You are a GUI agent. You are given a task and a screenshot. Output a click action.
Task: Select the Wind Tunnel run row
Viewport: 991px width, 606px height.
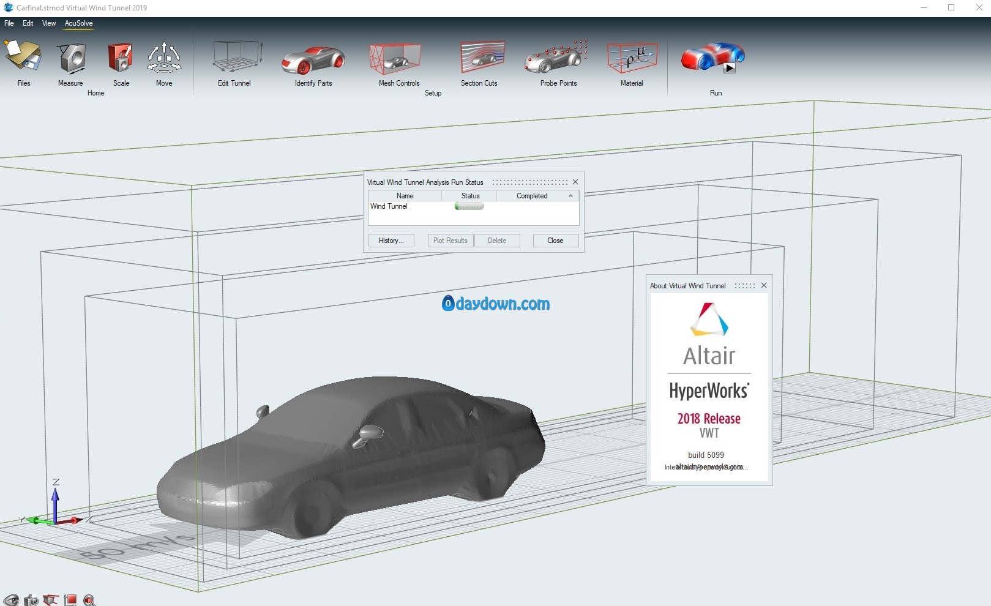[x=473, y=206]
